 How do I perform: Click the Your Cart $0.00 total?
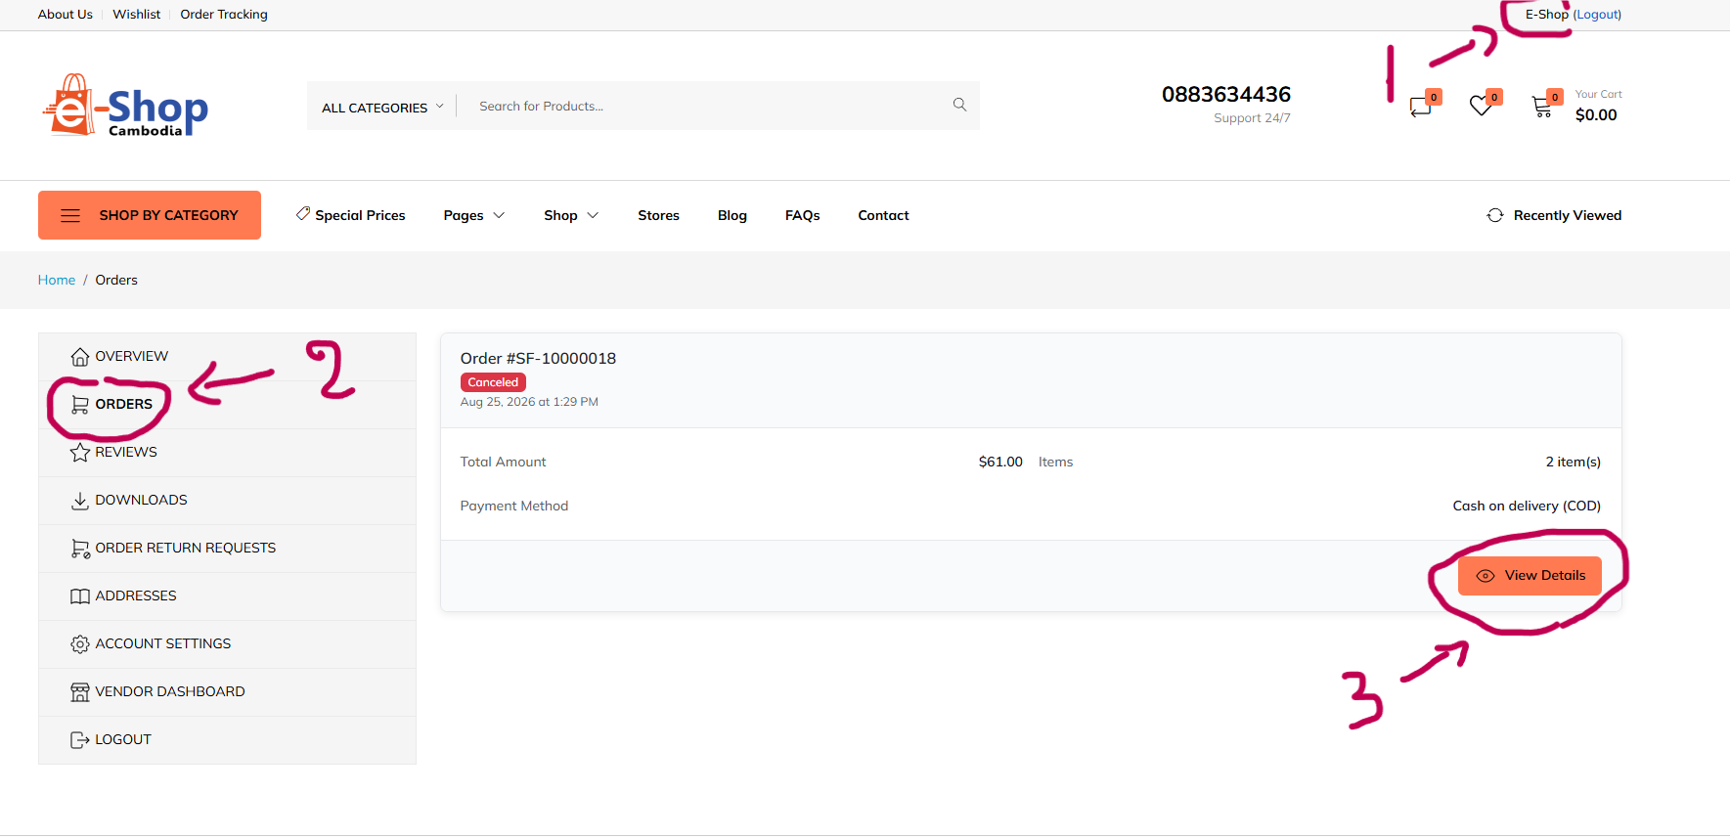(x=1596, y=115)
